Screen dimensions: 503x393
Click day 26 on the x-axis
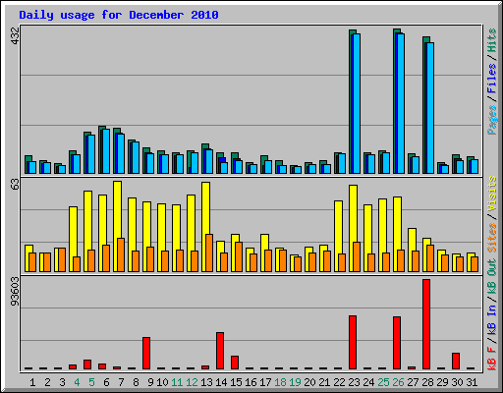[x=398, y=382]
